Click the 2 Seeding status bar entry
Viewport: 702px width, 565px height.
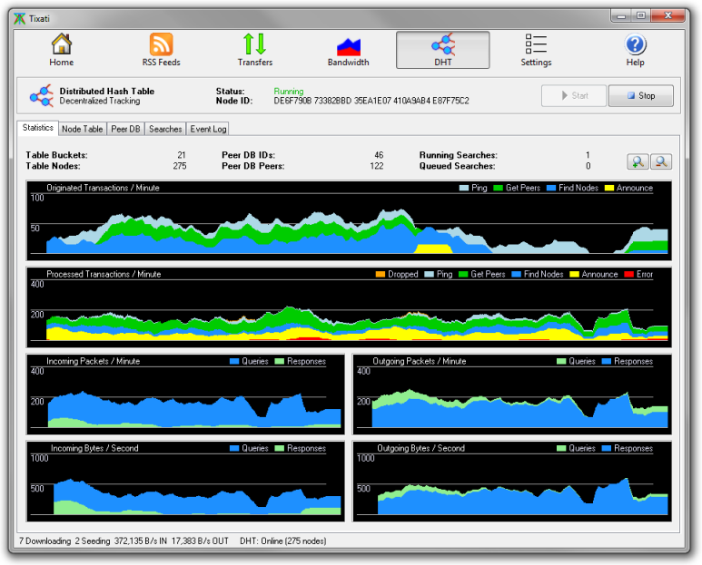point(93,541)
